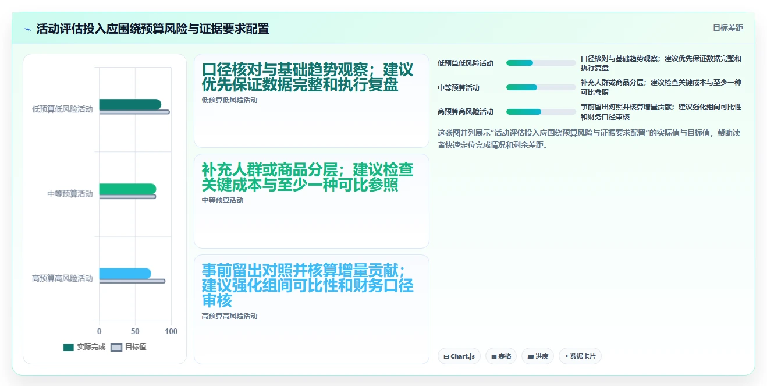The height and width of the screenshot is (386, 767).
Task: Click x-axis tick value 100
Action: click(171, 331)
